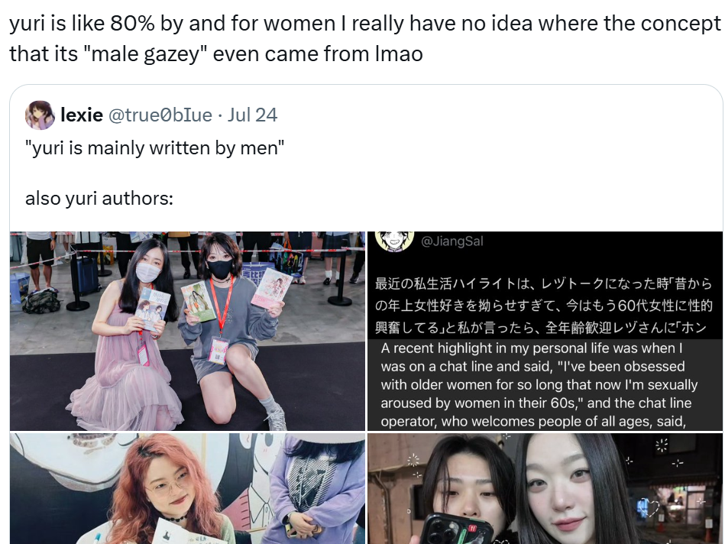The height and width of the screenshot is (544, 725).
Task: Open the @JiangSal tweet screenshot image
Action: tap(545, 331)
